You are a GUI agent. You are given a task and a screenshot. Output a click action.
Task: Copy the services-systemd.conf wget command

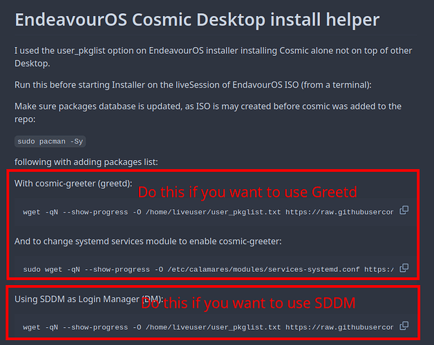coord(404,268)
